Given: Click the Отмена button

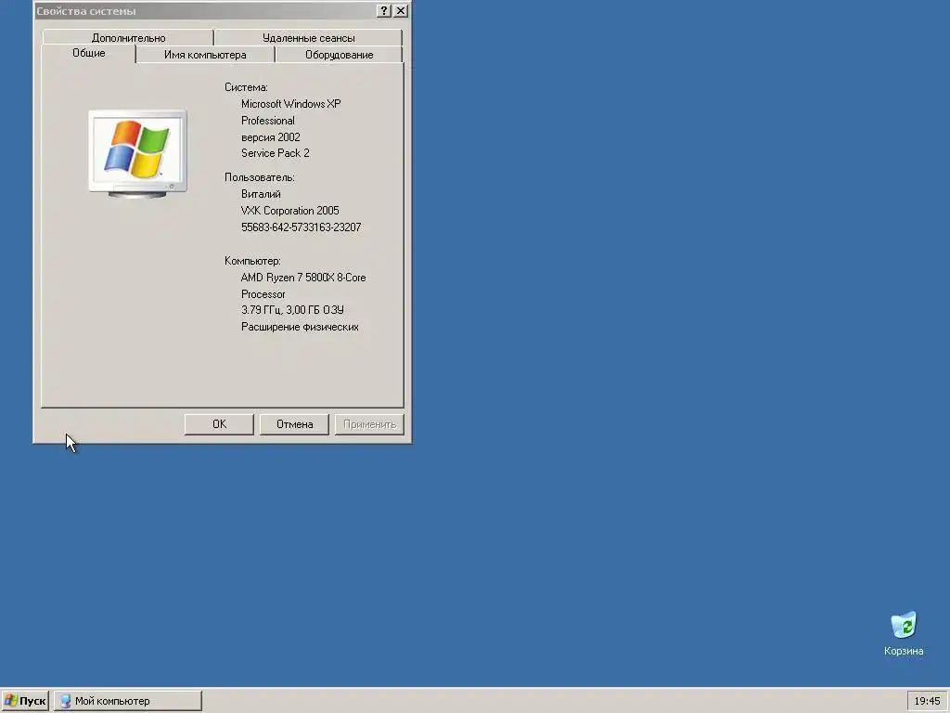Looking at the screenshot, I should click(x=294, y=424).
